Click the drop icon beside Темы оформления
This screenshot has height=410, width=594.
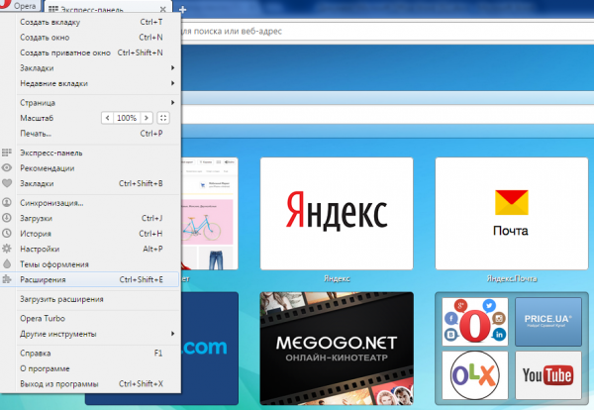pyautogui.click(x=7, y=264)
